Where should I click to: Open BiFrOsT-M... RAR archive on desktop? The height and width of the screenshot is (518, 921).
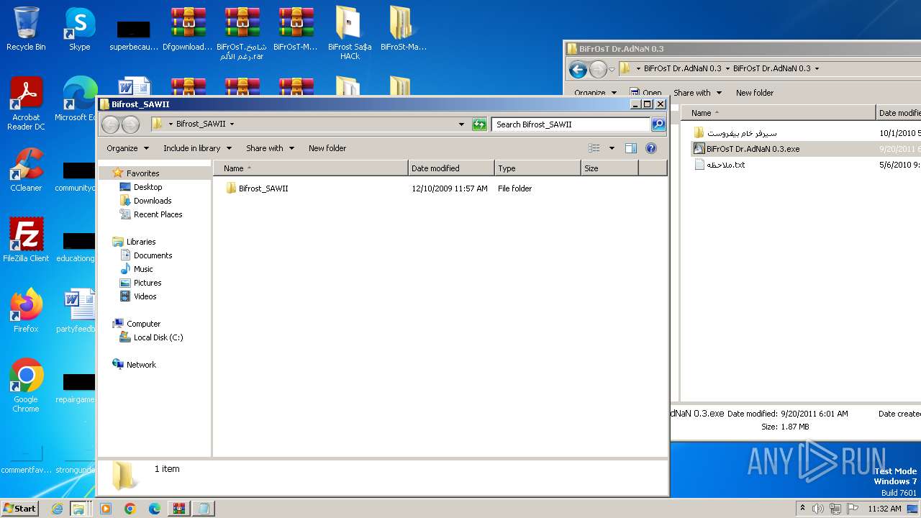[296, 29]
